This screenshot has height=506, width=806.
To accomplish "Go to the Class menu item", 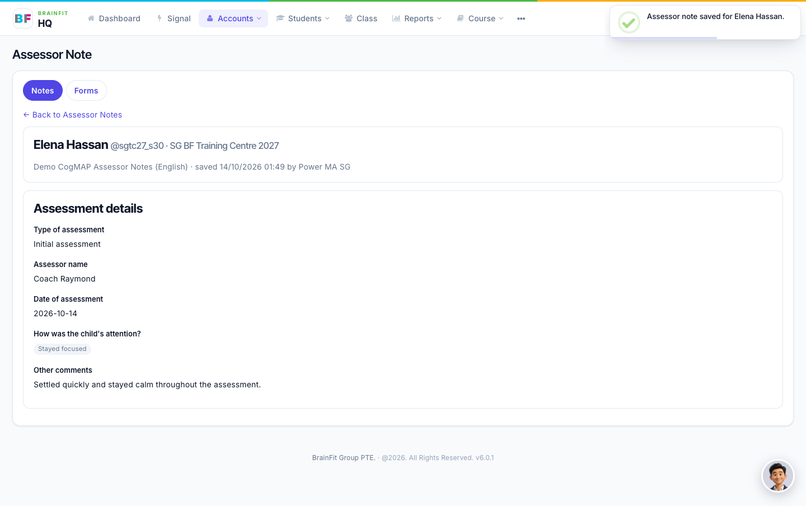I will 361,18.
